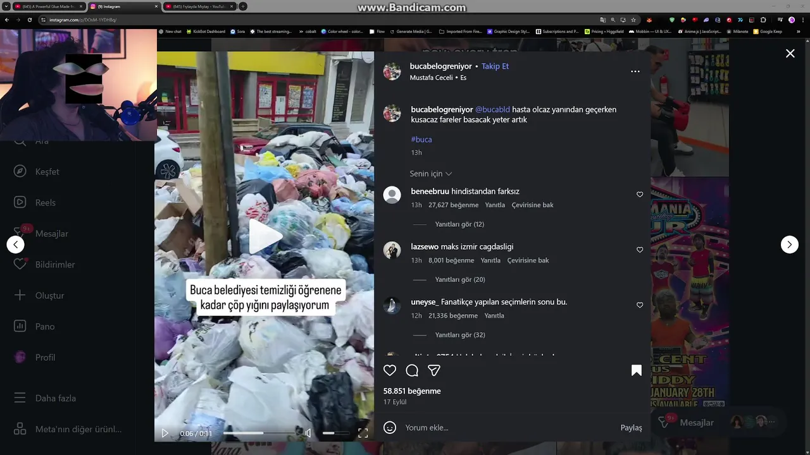The image size is (810, 455).
Task: Open bucabelogreniyor profile avatar in post header
Action: [x=392, y=71]
